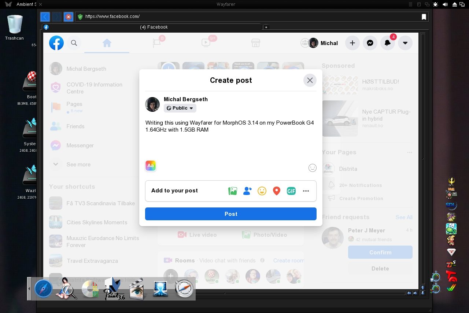
Task: Show more post options via three dots
Action: point(306,191)
